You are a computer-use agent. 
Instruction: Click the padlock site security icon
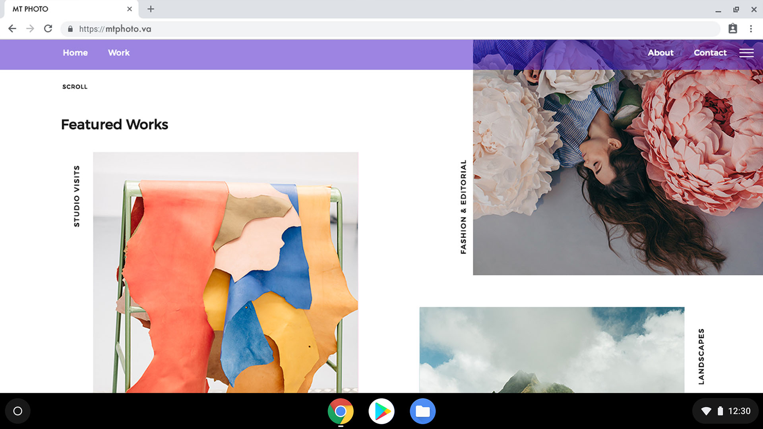pos(70,29)
